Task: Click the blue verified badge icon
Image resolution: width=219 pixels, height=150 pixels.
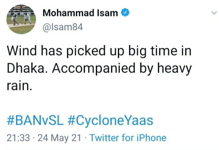Action: coord(125,12)
